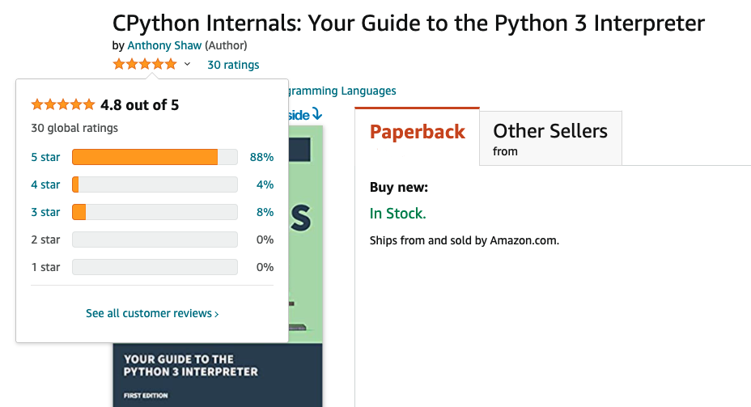Filter reviews by 5 star
This screenshot has width=751, height=407.
[x=45, y=157]
